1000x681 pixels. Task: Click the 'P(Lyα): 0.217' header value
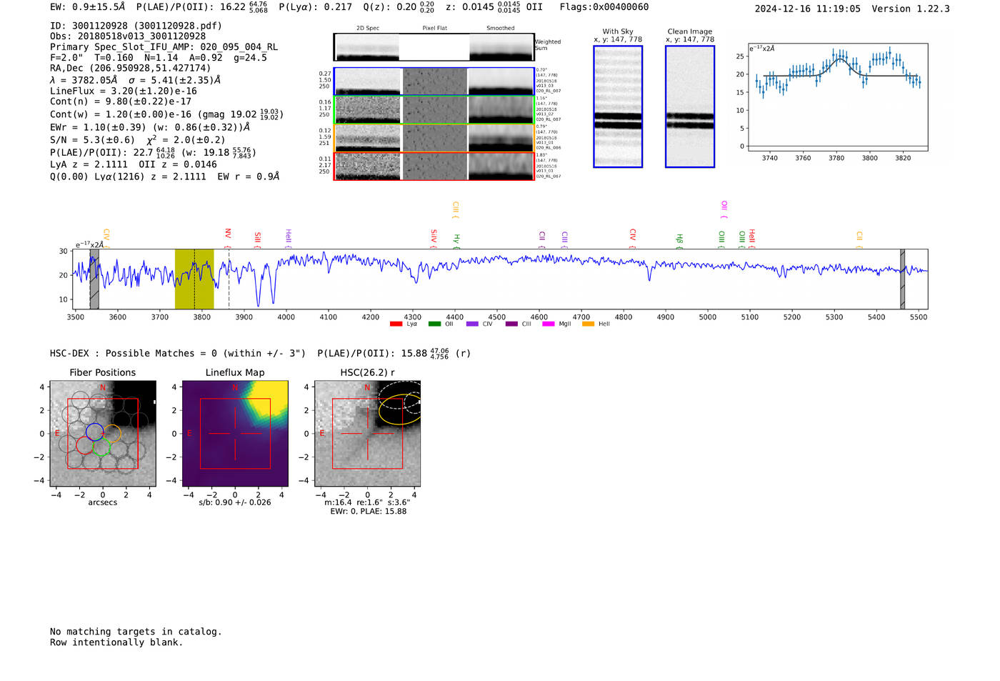tap(315, 7)
